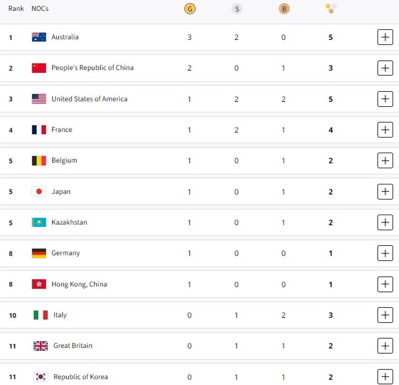Click the gold medal column icon
The image size is (399, 385).
tap(189, 9)
